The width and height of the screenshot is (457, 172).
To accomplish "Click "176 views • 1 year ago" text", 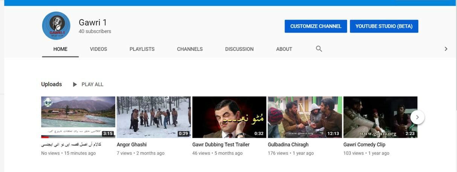I will click(x=291, y=153).
